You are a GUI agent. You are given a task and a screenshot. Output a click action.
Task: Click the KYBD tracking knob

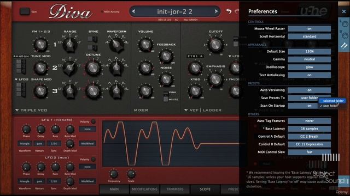click(x=195, y=91)
